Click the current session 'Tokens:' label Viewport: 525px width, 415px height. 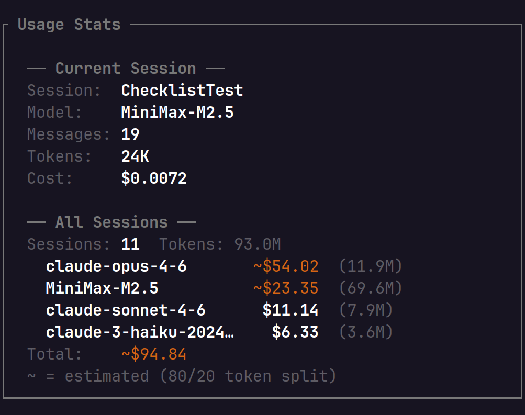point(59,156)
